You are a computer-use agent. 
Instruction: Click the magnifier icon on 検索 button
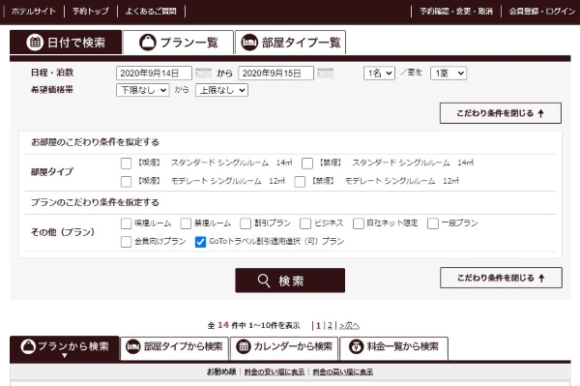(264, 281)
